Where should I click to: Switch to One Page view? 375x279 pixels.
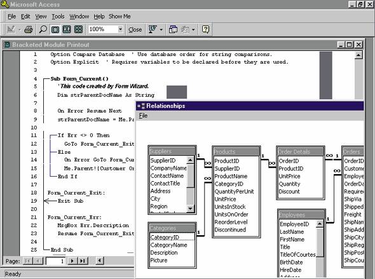55,29
